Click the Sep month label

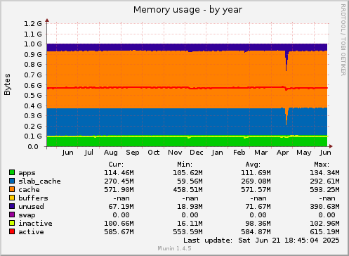133,153
